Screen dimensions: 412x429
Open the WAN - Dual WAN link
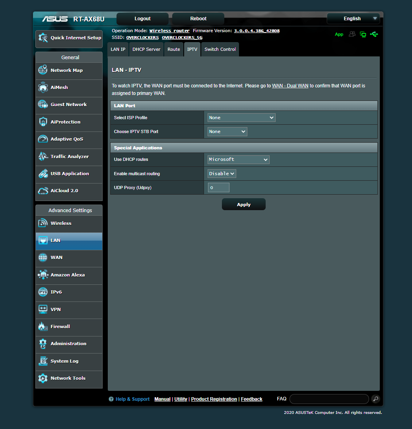point(290,86)
